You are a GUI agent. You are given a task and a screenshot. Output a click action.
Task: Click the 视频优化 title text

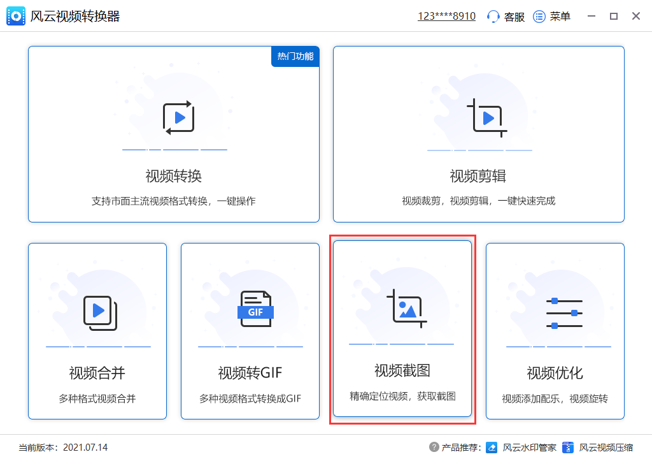555,373
